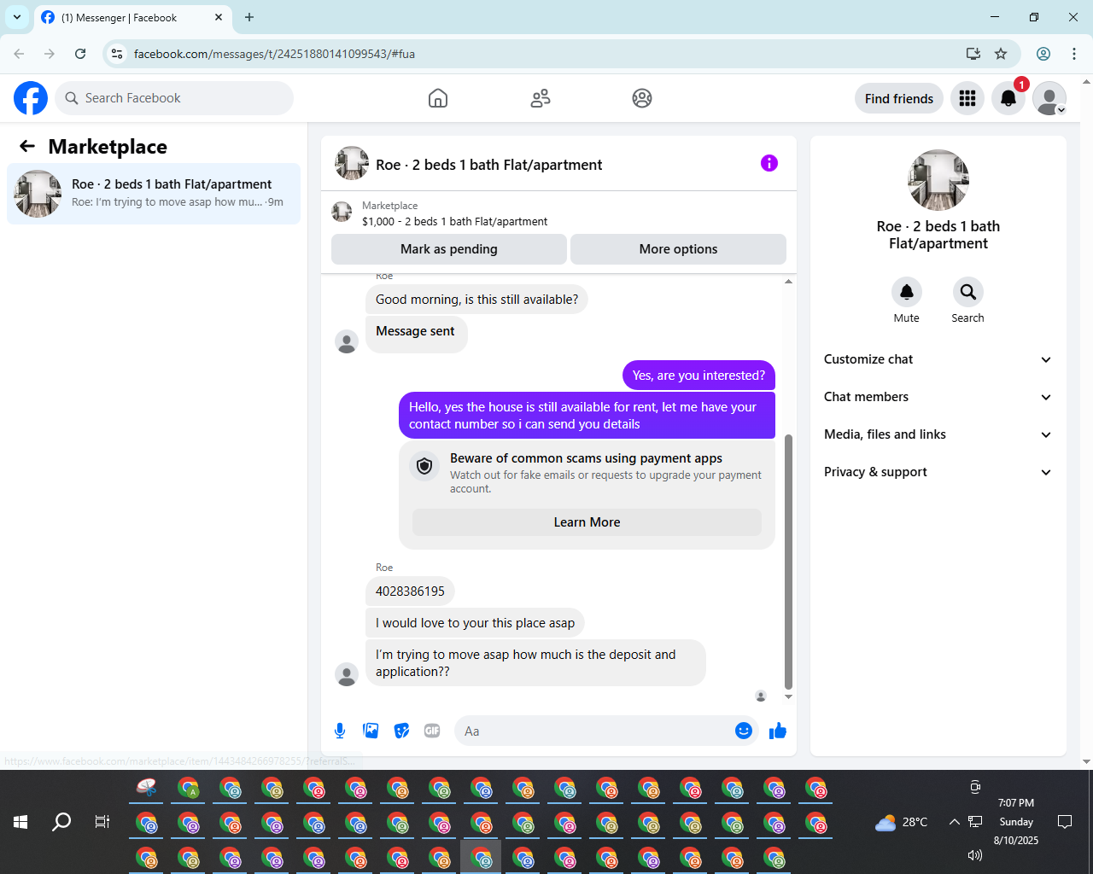
Task: Click the chat header listing thumbnail
Action: point(352,163)
